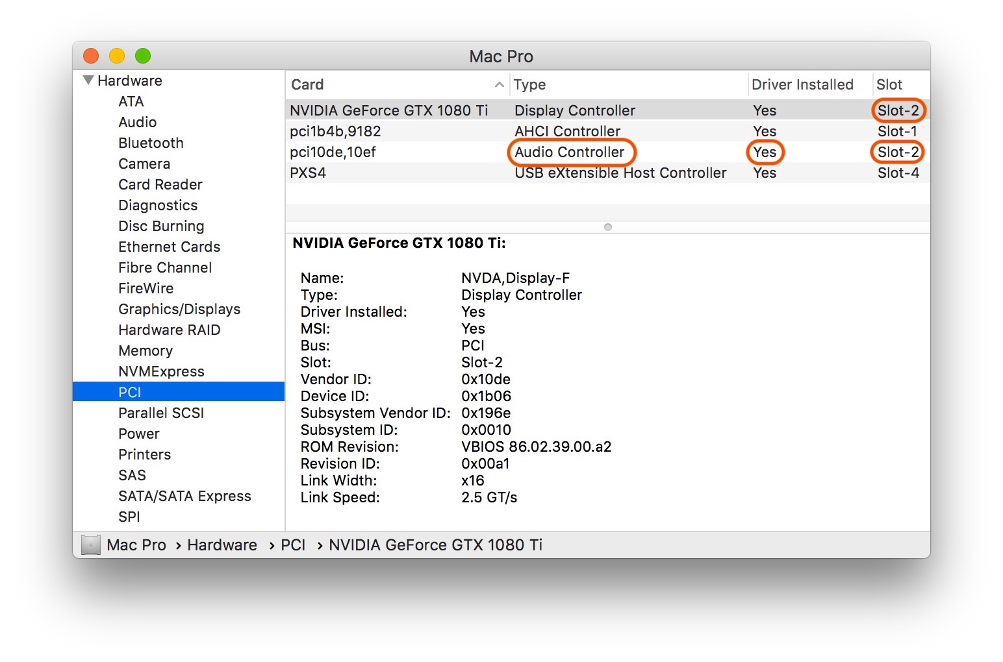The width and height of the screenshot is (1003, 662).
Task: Select NVMExpress in sidebar
Action: (162, 371)
